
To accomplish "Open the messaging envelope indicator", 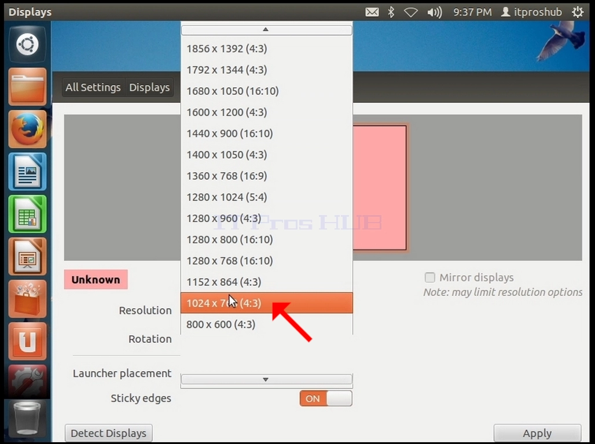I will pos(372,12).
